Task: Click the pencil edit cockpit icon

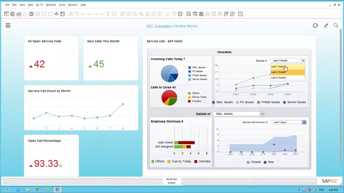Action: [326, 25]
